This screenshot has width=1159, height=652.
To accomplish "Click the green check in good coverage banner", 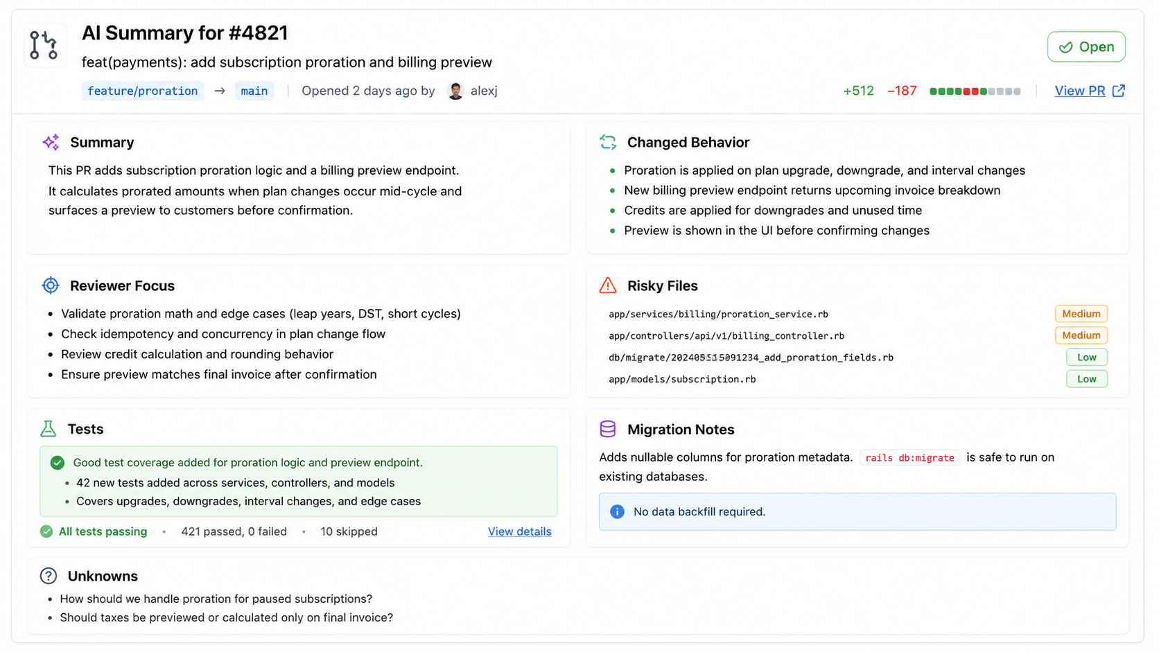I will [x=58, y=463].
